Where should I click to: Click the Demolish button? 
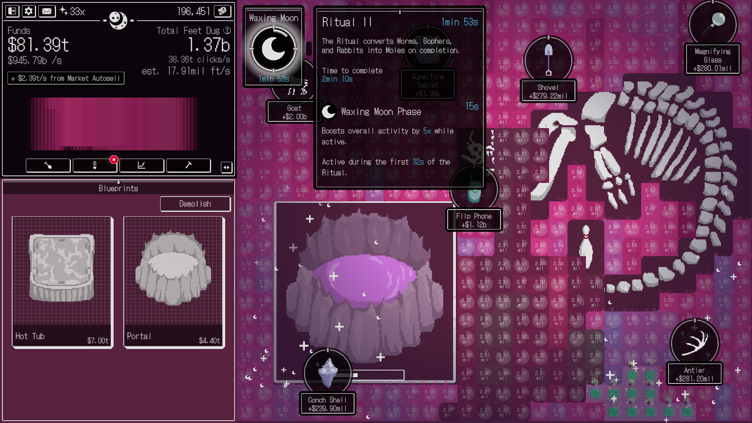tap(195, 204)
